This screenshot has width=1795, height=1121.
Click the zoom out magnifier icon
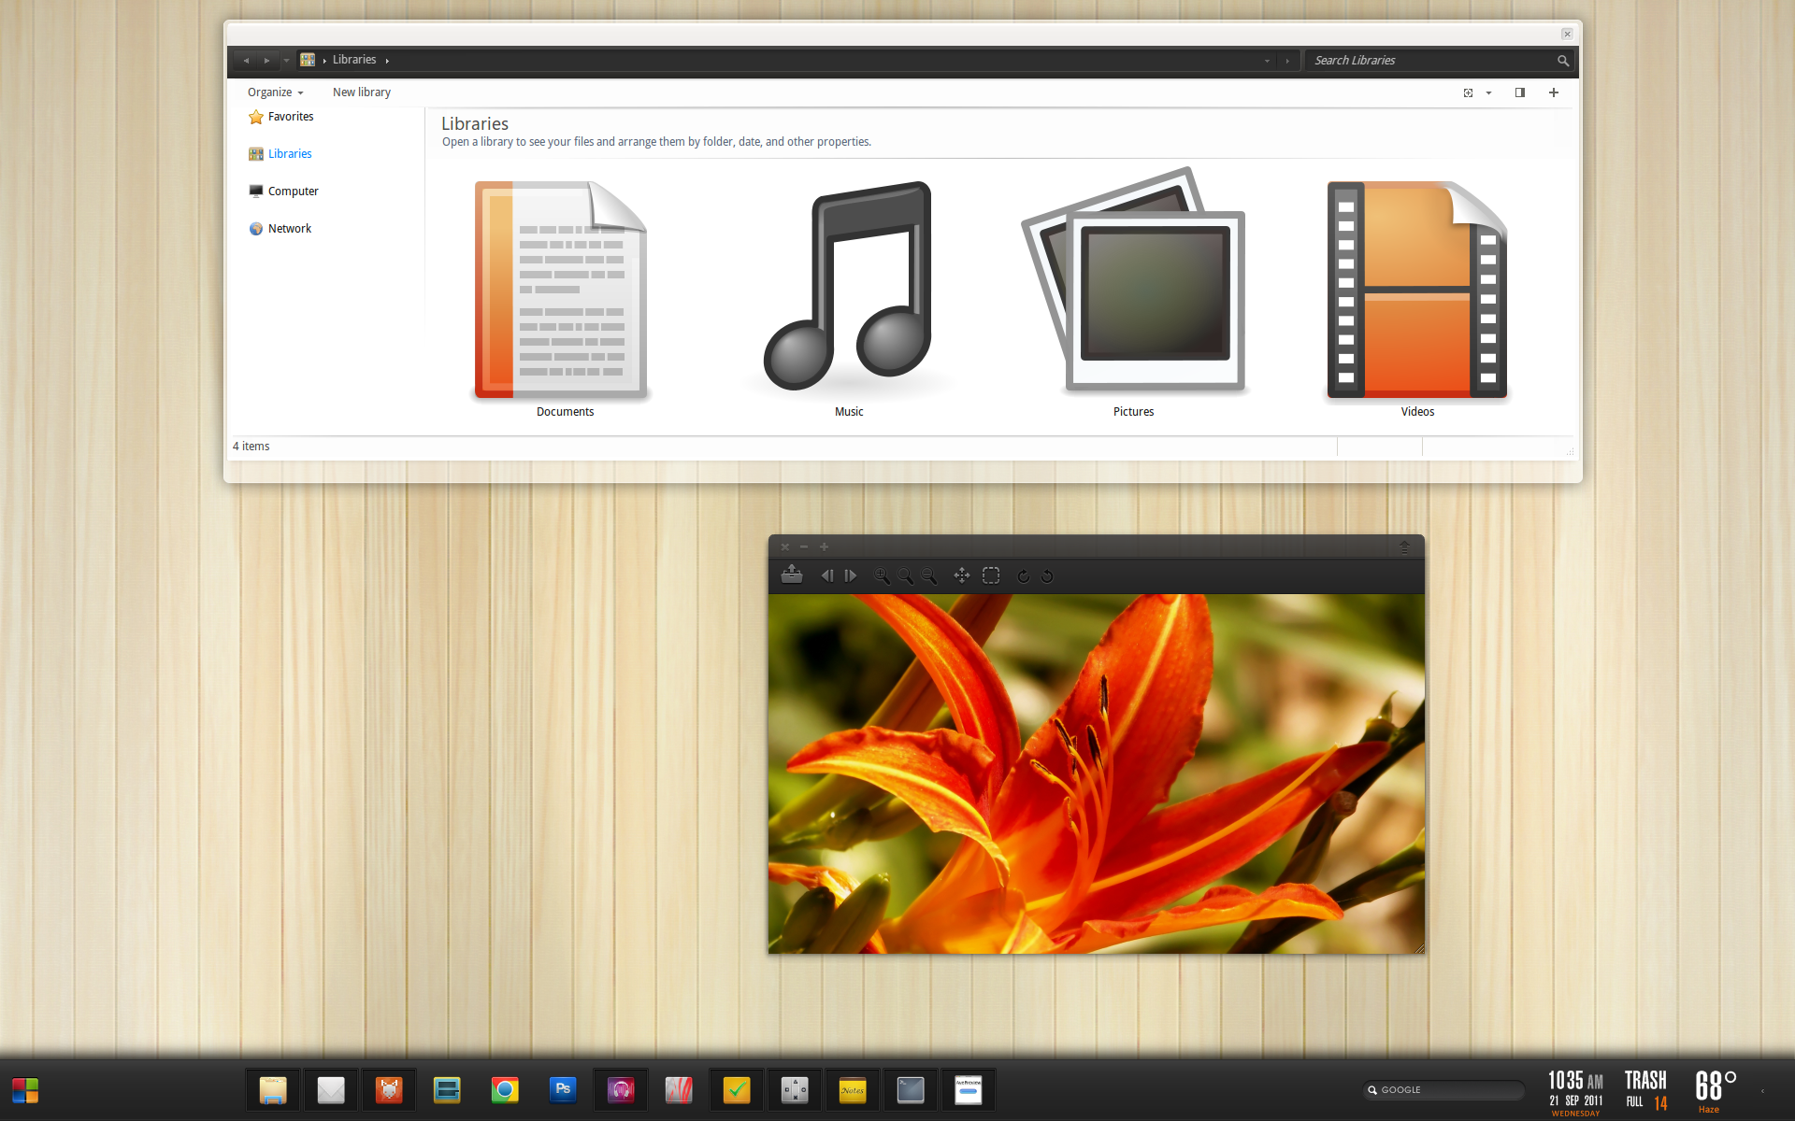pyautogui.click(x=928, y=576)
